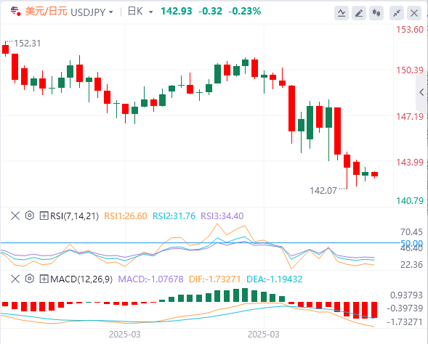Collapse chart with the shrink arrows icon
The image size is (428, 344).
[x=397, y=13]
